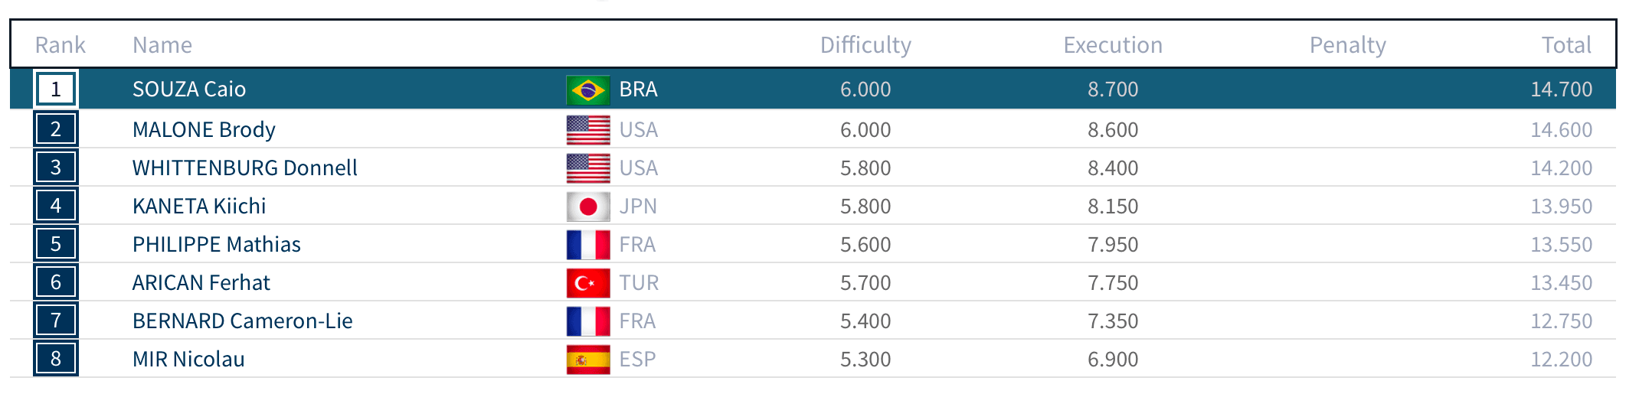Click rank 8 badge box
1639x407 pixels.
[56, 359]
